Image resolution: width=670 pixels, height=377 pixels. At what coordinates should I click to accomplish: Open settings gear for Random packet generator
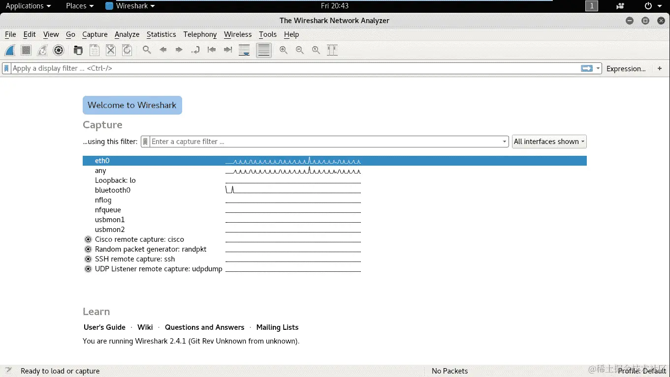point(88,249)
